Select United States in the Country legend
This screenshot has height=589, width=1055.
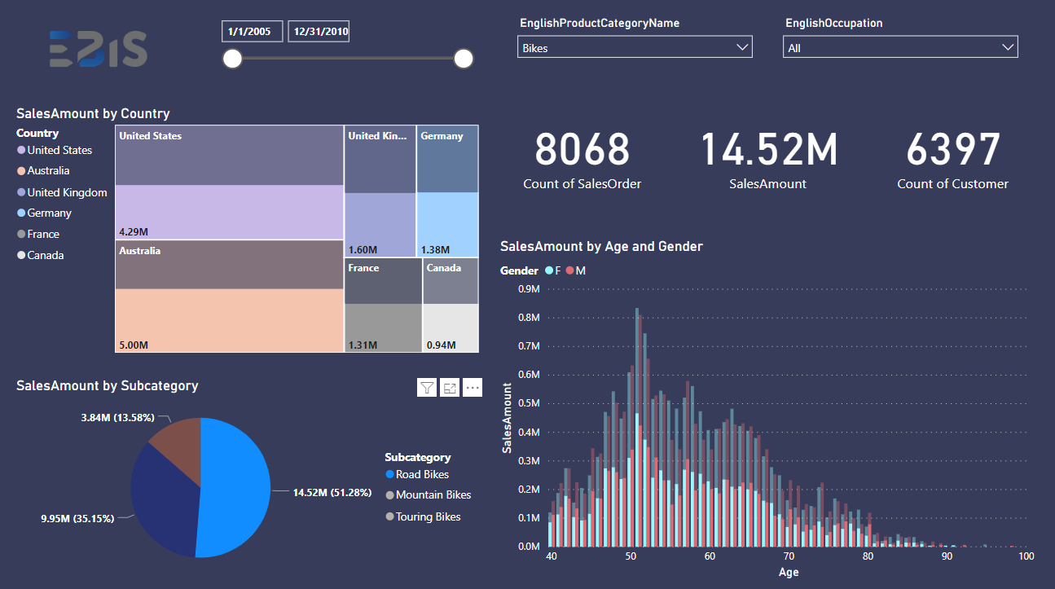[x=55, y=150]
